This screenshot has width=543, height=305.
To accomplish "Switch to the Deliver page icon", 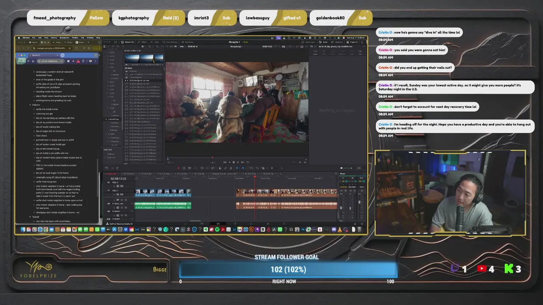I will click(284, 224).
